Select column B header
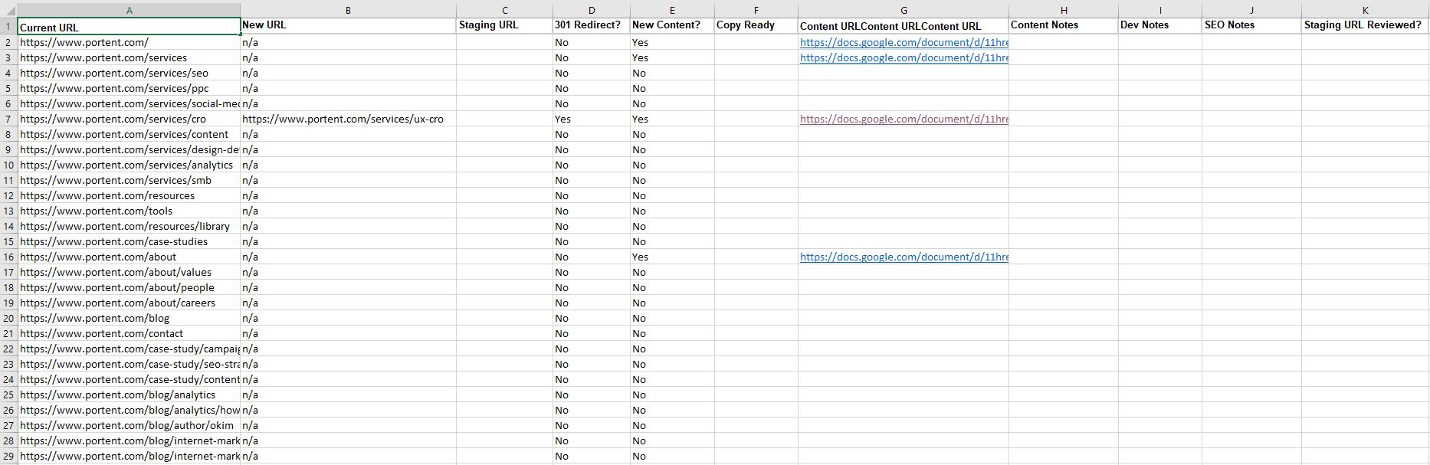 click(x=348, y=10)
